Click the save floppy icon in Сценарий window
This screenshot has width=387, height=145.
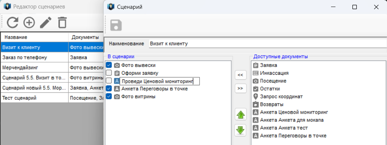(116, 25)
